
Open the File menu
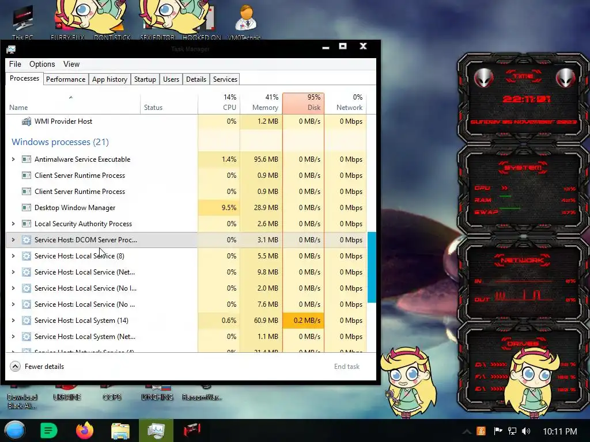click(x=15, y=64)
